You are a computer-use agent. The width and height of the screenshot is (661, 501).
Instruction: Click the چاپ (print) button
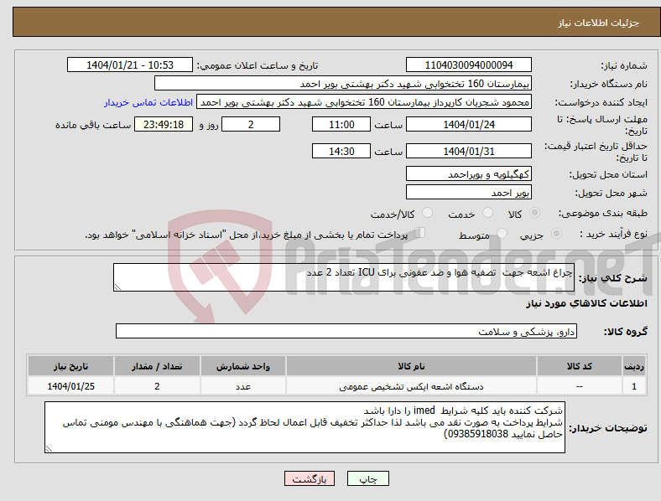pyautogui.click(x=367, y=478)
